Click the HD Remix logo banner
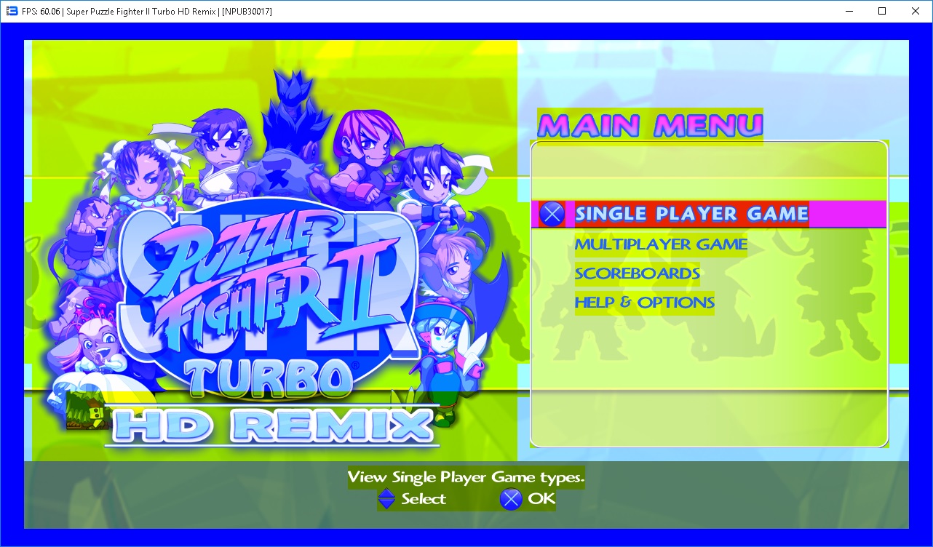Image resolution: width=933 pixels, height=547 pixels. (272, 426)
